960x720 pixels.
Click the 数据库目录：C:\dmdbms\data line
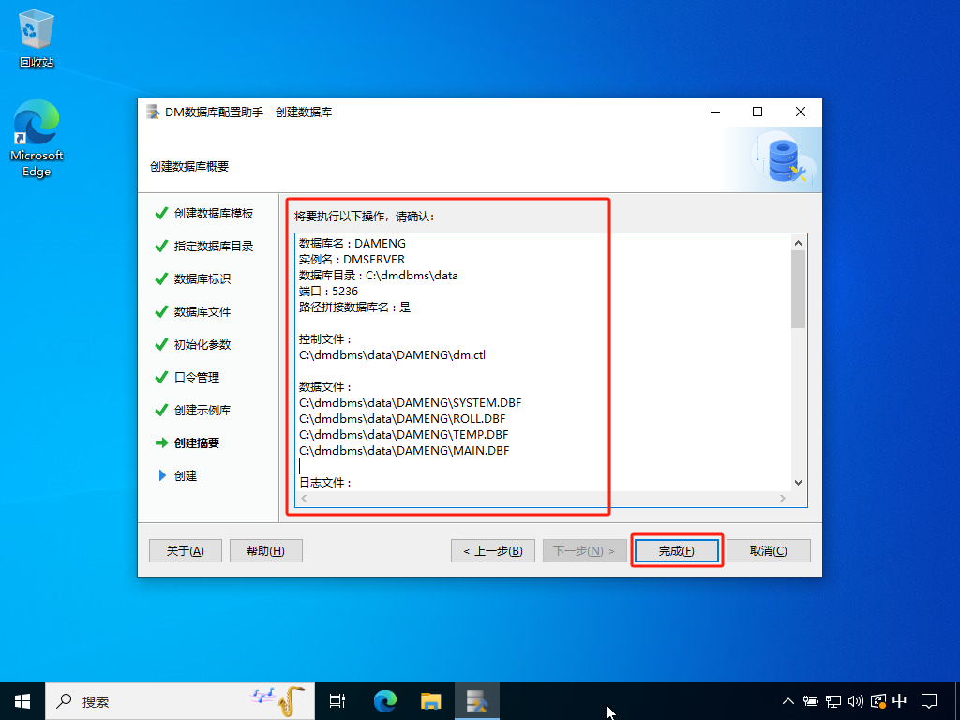coord(379,276)
